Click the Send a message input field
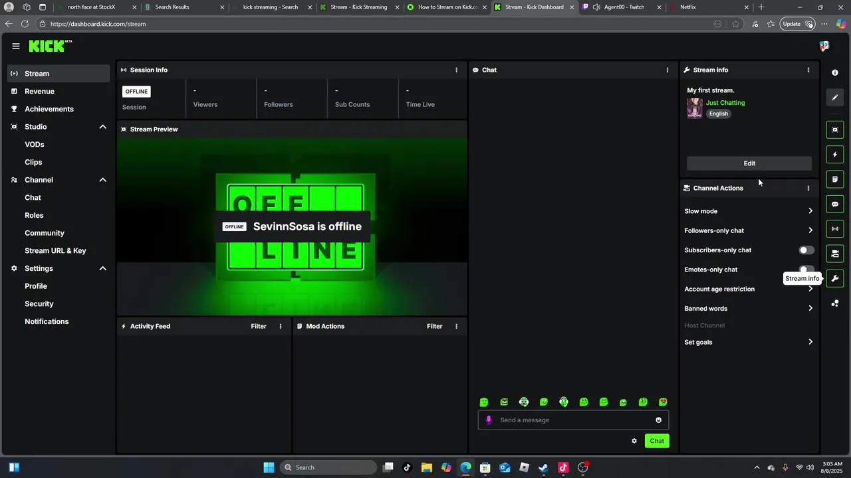This screenshot has width=851, height=478. tap(573, 420)
